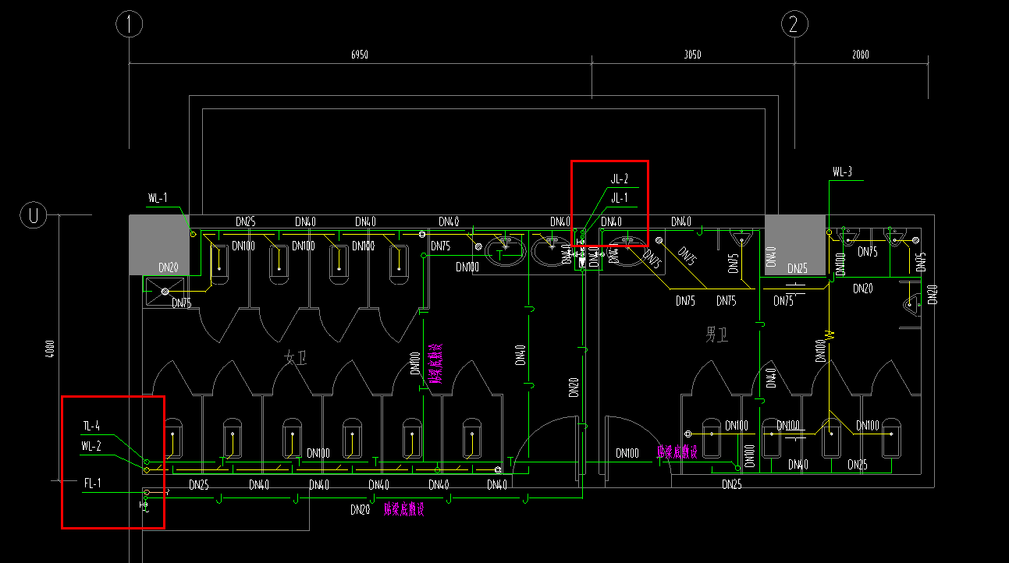Click the vertical 4080 dimension text
The width and height of the screenshot is (1009, 563).
point(52,348)
